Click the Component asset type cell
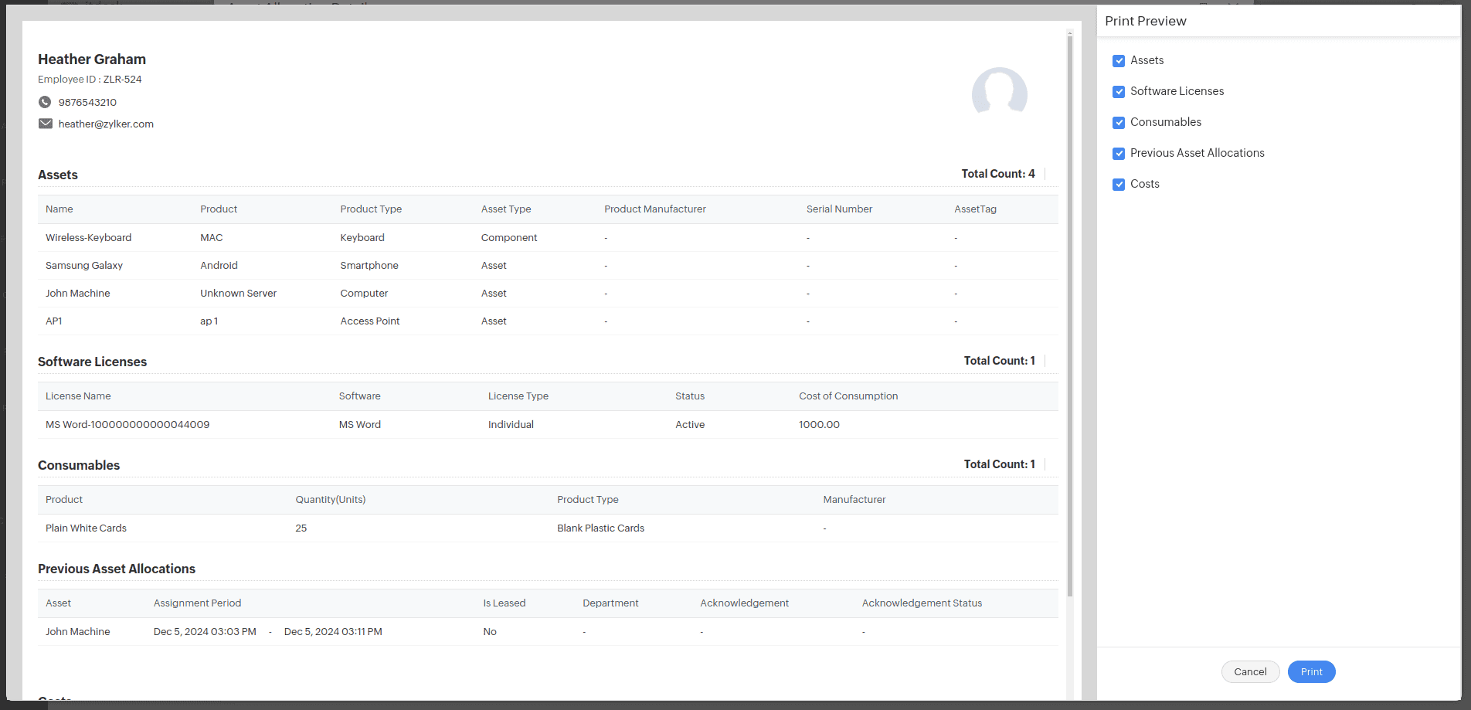The width and height of the screenshot is (1471, 710). point(509,237)
